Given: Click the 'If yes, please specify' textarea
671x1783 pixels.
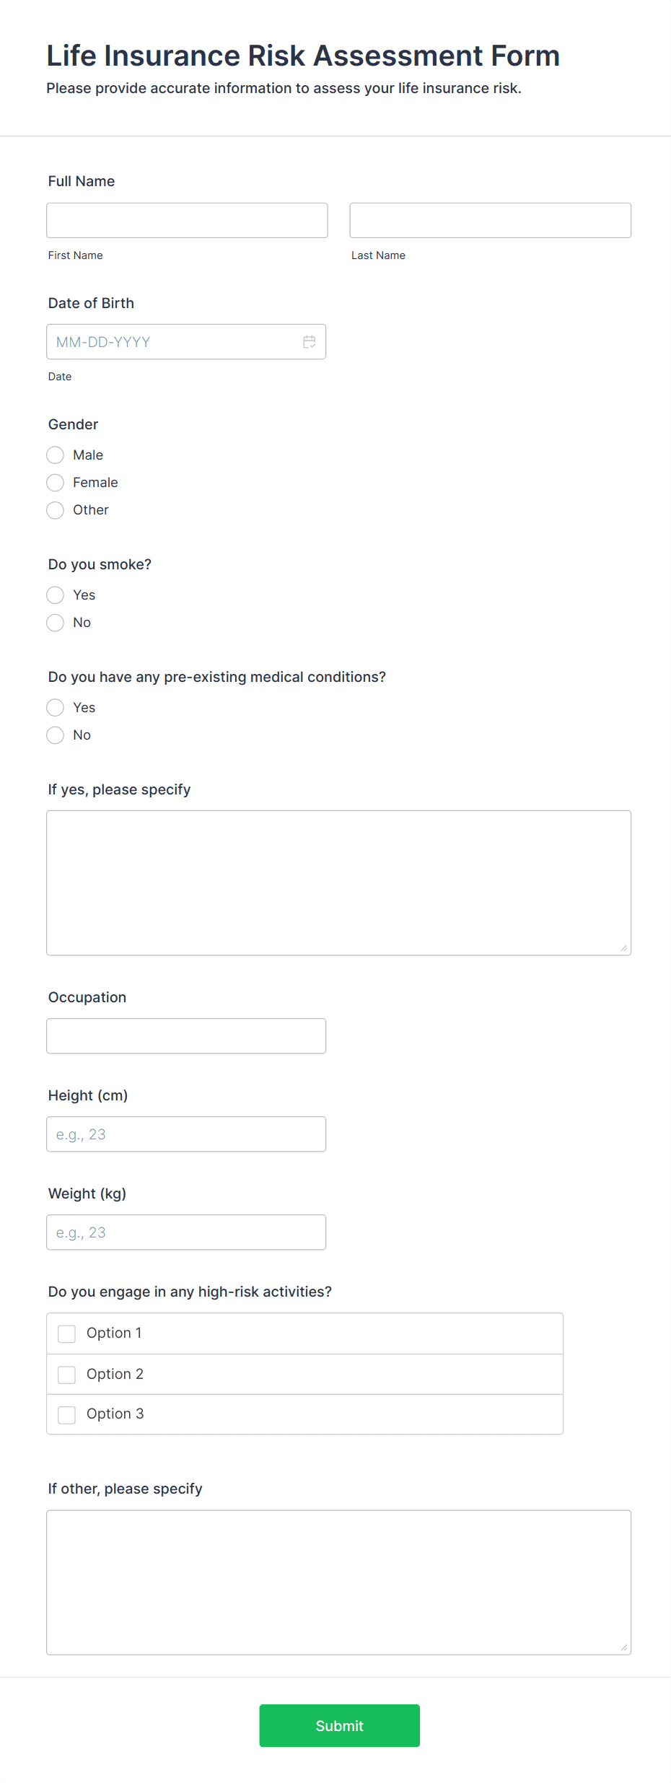Looking at the screenshot, I should pos(338,882).
